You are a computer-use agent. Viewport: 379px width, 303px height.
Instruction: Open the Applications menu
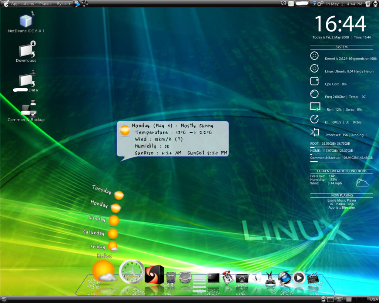click(x=23, y=4)
